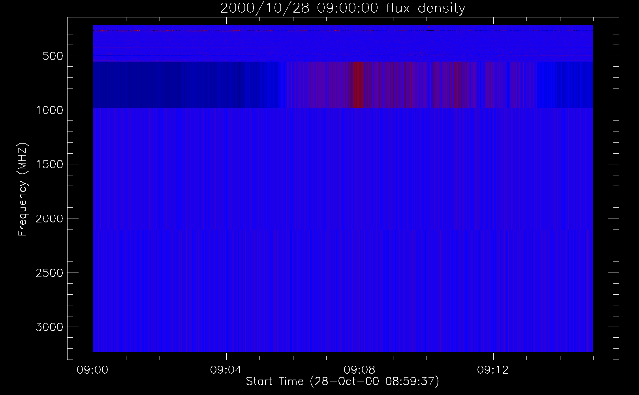Click the 09:00 time tick label

coord(93,370)
